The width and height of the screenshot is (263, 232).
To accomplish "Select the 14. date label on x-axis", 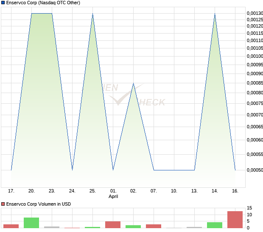I will (215, 191).
